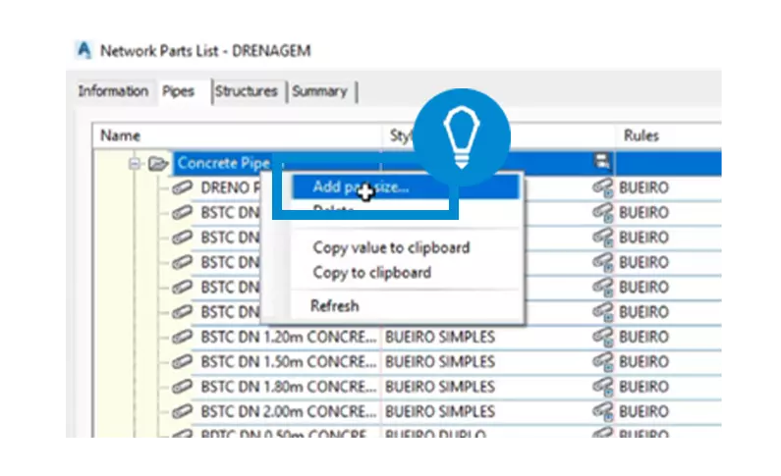Screen dimensions: 781x476
Task: Select BSTC DN 1.80m CONCRE... entry
Action: point(289,387)
